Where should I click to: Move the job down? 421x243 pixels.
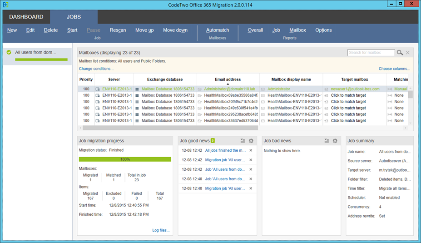click(x=175, y=30)
